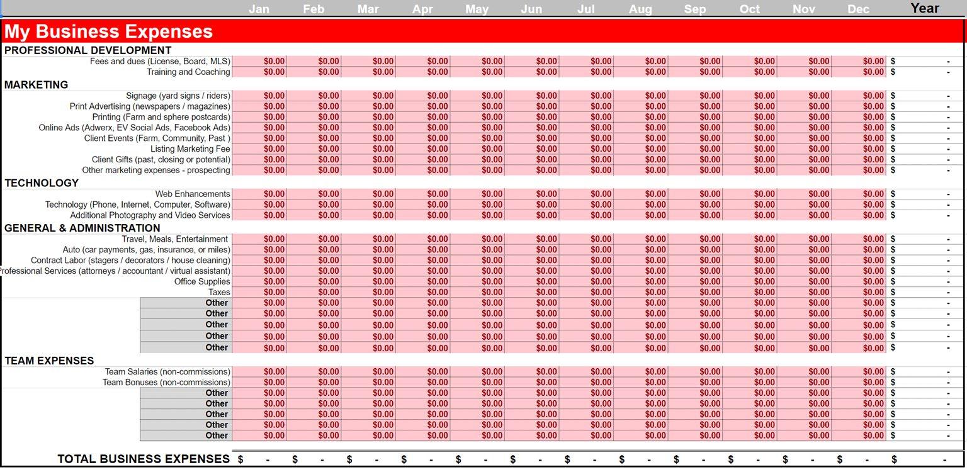Select "Technology (Phone, Internet, Computer, Software)" label
967x472 pixels.
(x=138, y=205)
